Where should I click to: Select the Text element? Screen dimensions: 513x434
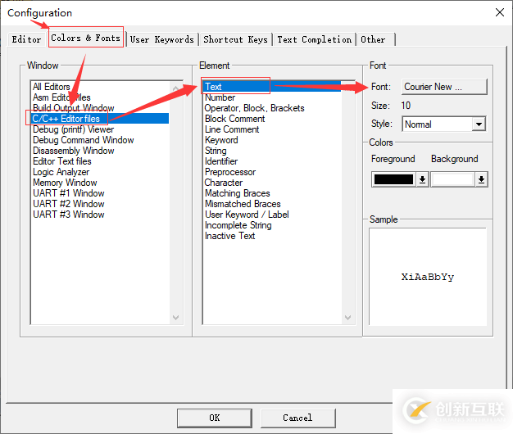pyautogui.click(x=272, y=87)
